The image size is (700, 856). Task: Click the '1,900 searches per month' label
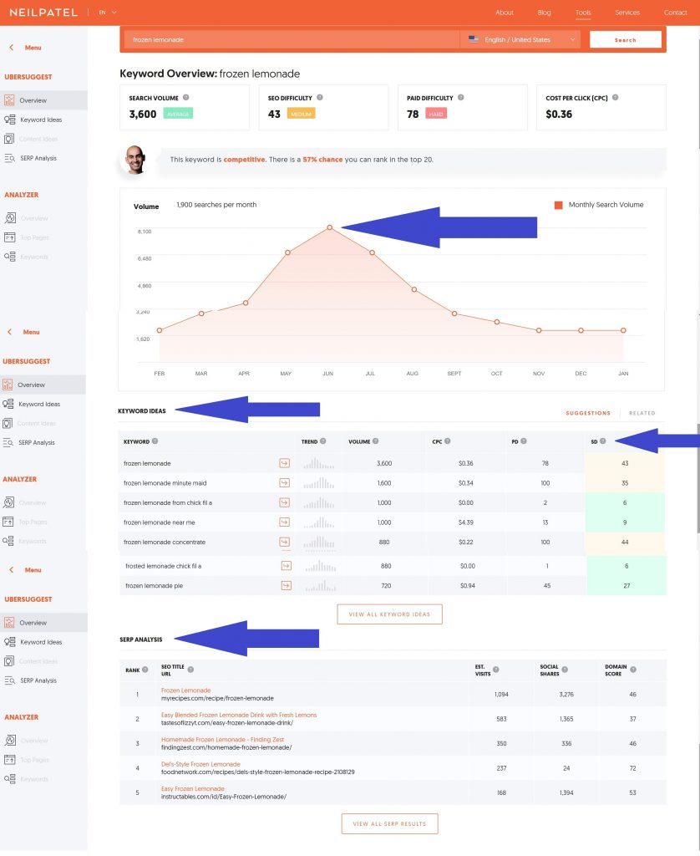[216, 205]
